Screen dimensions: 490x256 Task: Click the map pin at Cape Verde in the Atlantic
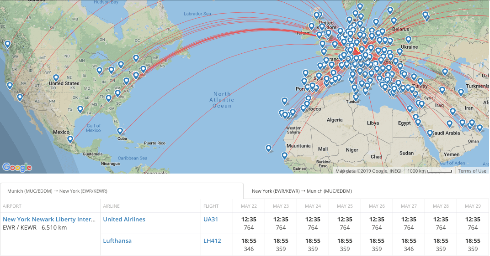pos(269,148)
